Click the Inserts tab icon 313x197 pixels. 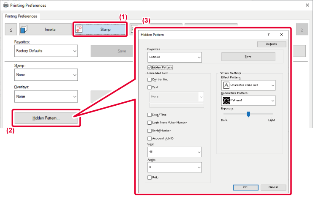tap(24, 30)
